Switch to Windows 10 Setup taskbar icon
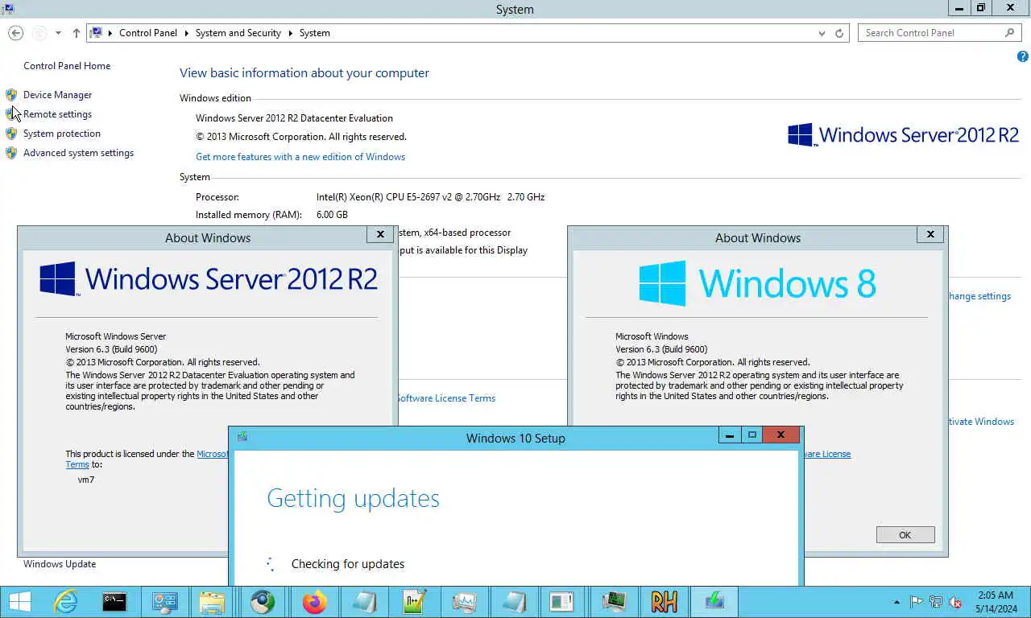 [x=714, y=602]
